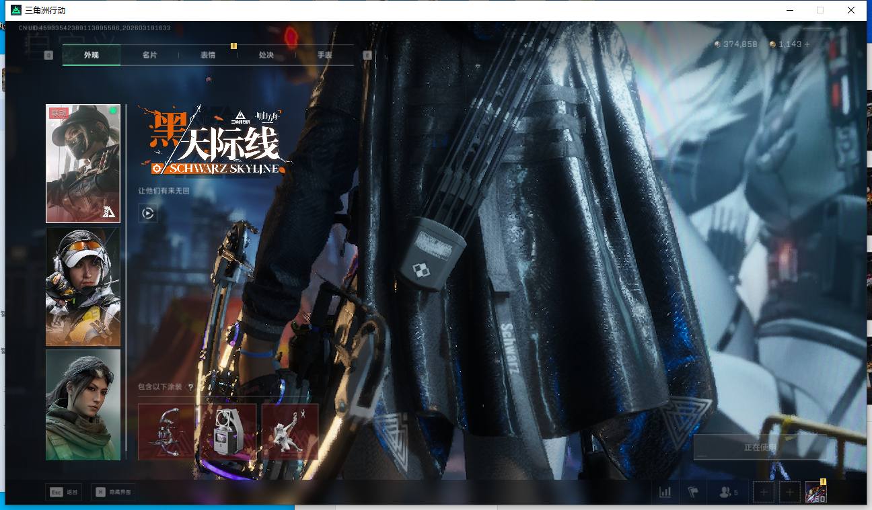Add gold currency via 1,143 plus
Viewport: 872px width, 510px height.
tap(807, 44)
